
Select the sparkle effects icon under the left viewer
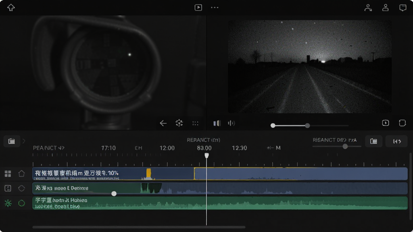pos(179,123)
